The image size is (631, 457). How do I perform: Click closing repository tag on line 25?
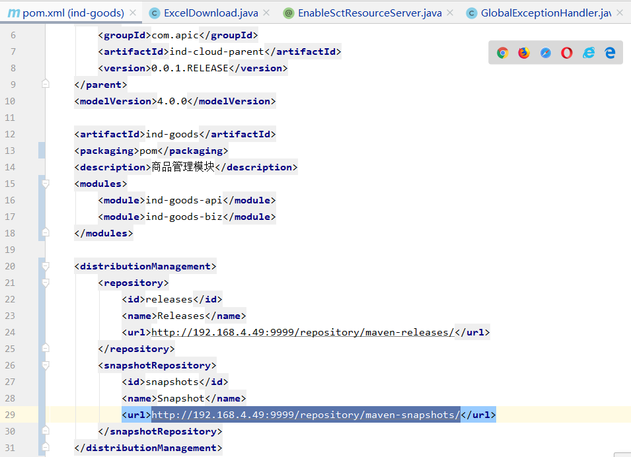tap(136, 349)
